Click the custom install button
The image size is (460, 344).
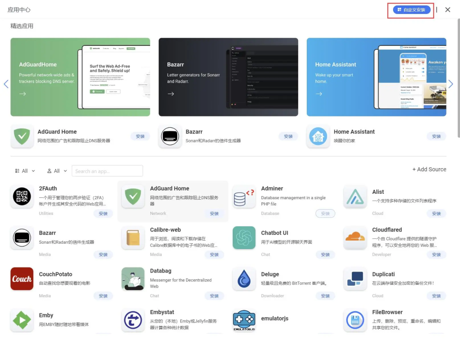click(411, 10)
